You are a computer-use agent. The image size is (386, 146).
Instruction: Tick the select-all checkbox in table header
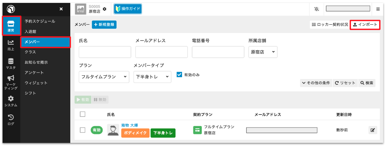click(x=82, y=114)
